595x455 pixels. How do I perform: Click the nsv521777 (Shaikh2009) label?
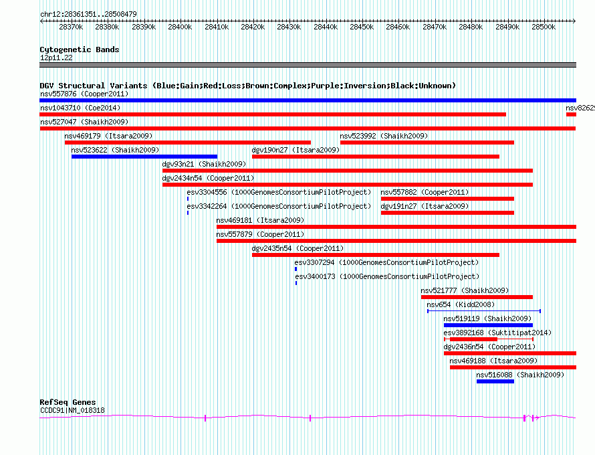[x=465, y=290]
